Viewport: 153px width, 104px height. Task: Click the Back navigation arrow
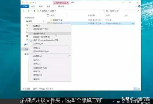tap(24, 11)
